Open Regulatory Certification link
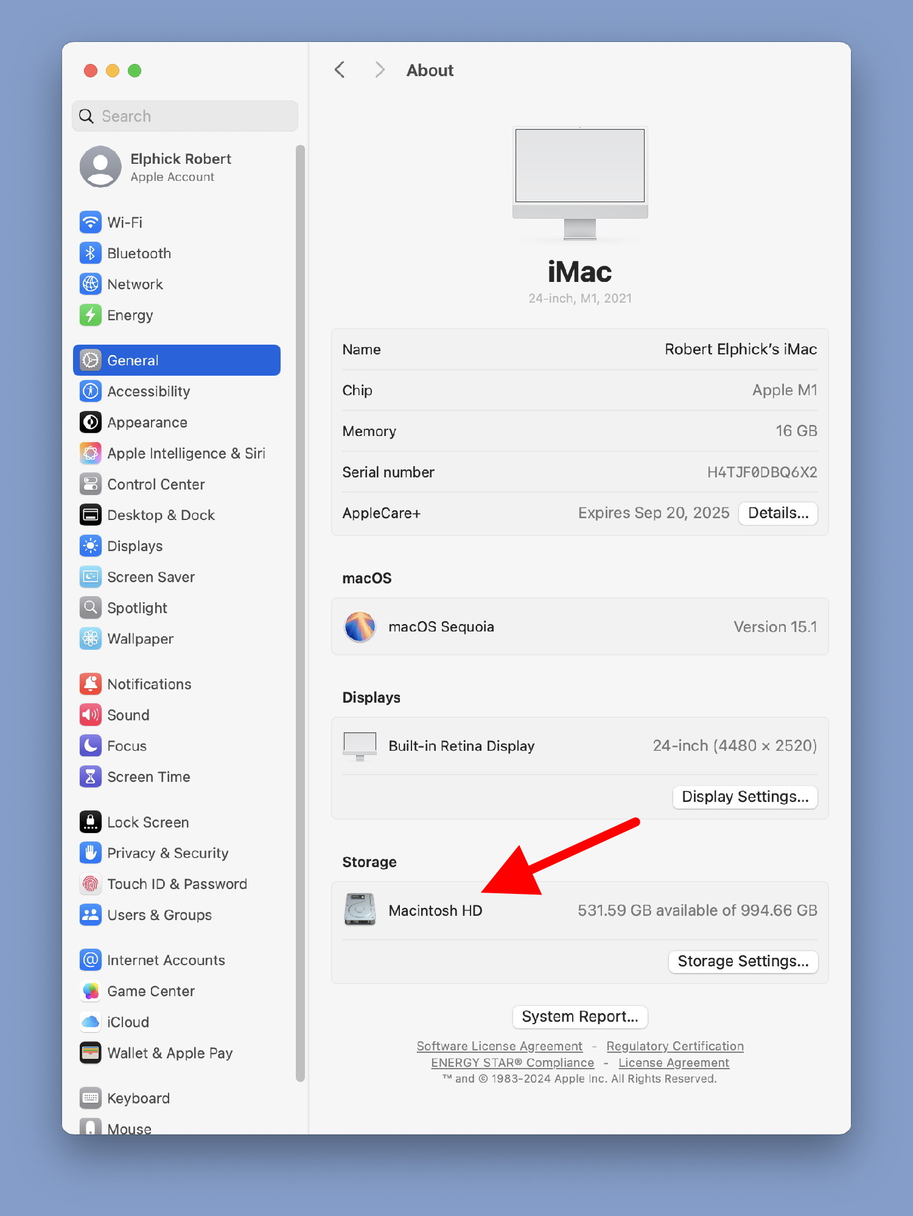This screenshot has height=1216, width=913. [675, 1046]
